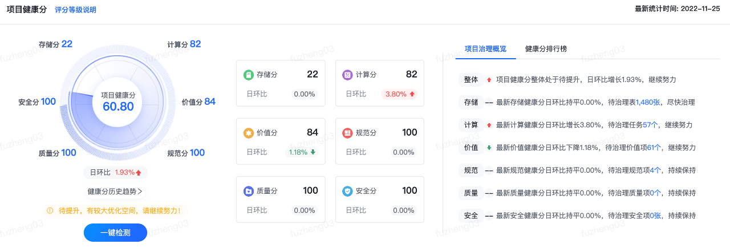730x252 pixels.
Task: Click the red standards score icon
Action: pyautogui.click(x=347, y=133)
